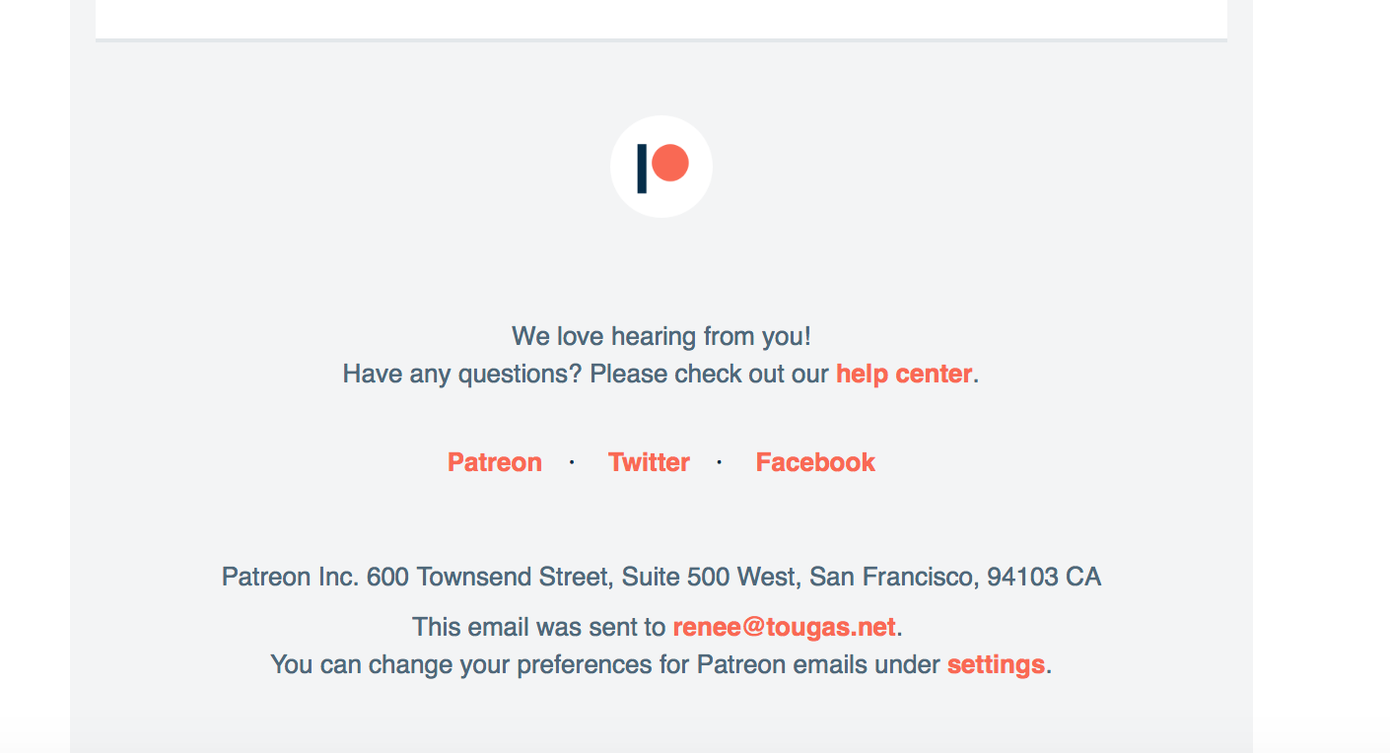This screenshot has height=753, width=1390.
Task: Click the dark vertical bar in the Patreon logo
Action: (642, 169)
